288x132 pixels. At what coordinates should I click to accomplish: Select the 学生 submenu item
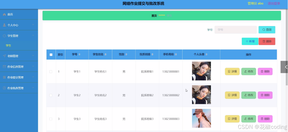coord(9,46)
